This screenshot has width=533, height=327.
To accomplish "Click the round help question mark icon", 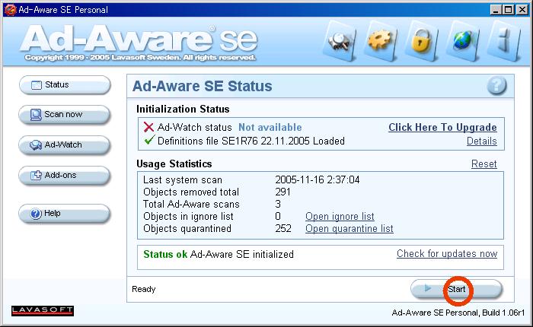I will [x=496, y=85].
